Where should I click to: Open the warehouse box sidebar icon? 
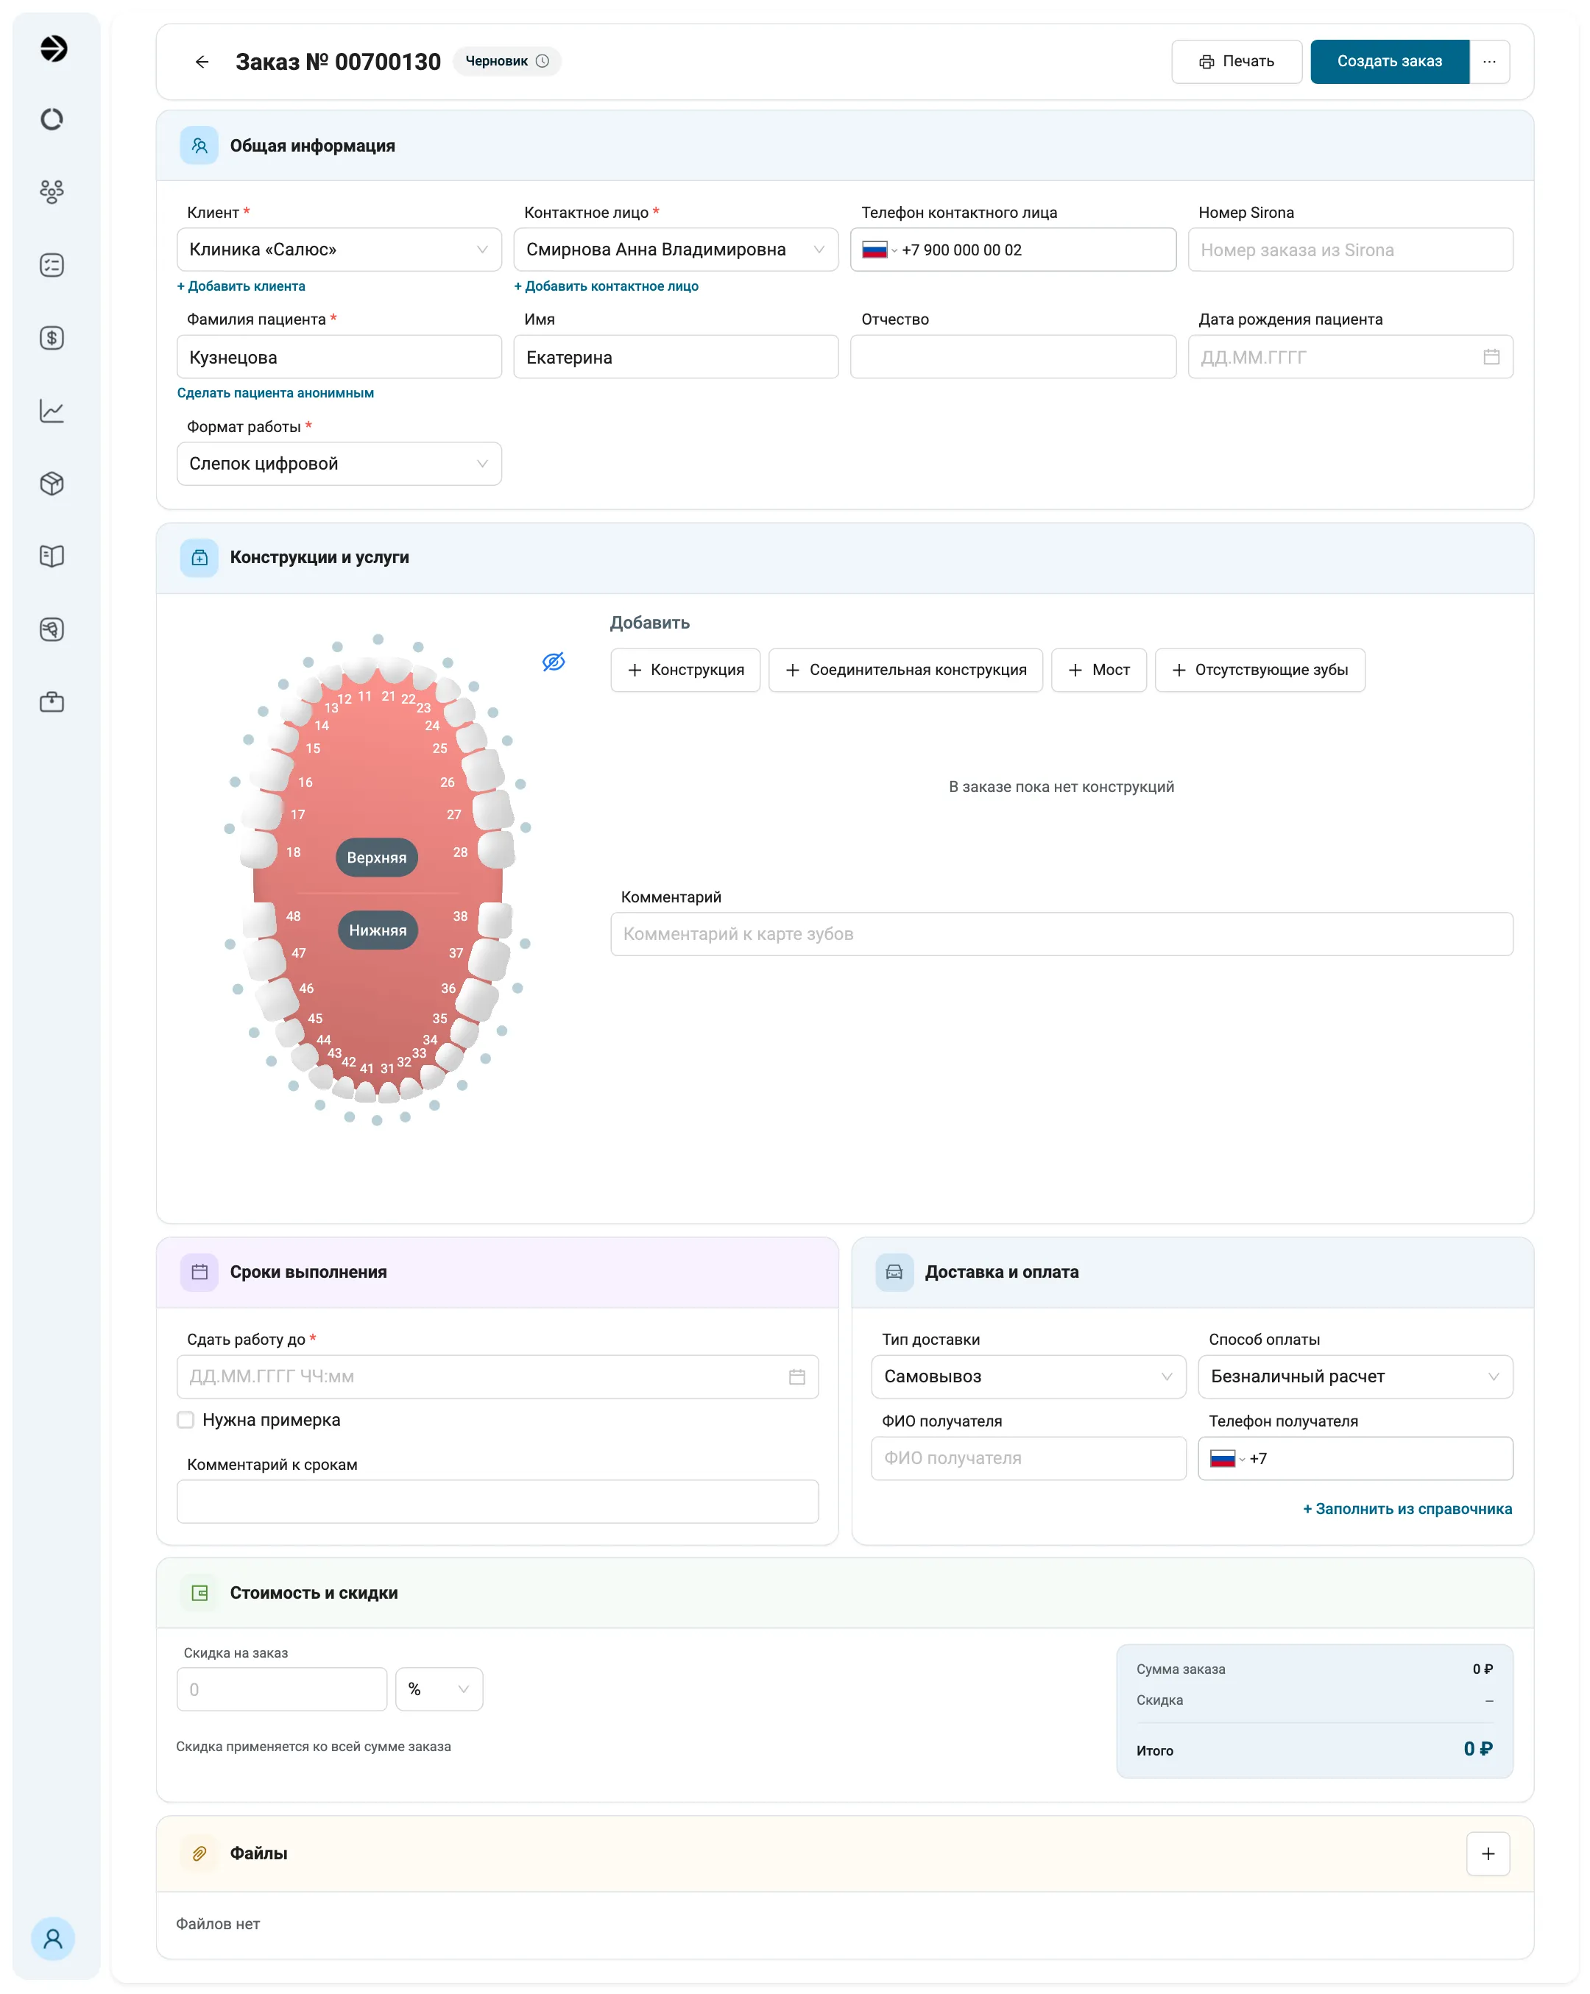52,484
